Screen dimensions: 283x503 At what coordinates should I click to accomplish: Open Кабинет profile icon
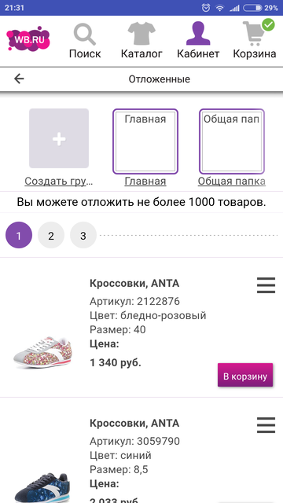coord(198,33)
